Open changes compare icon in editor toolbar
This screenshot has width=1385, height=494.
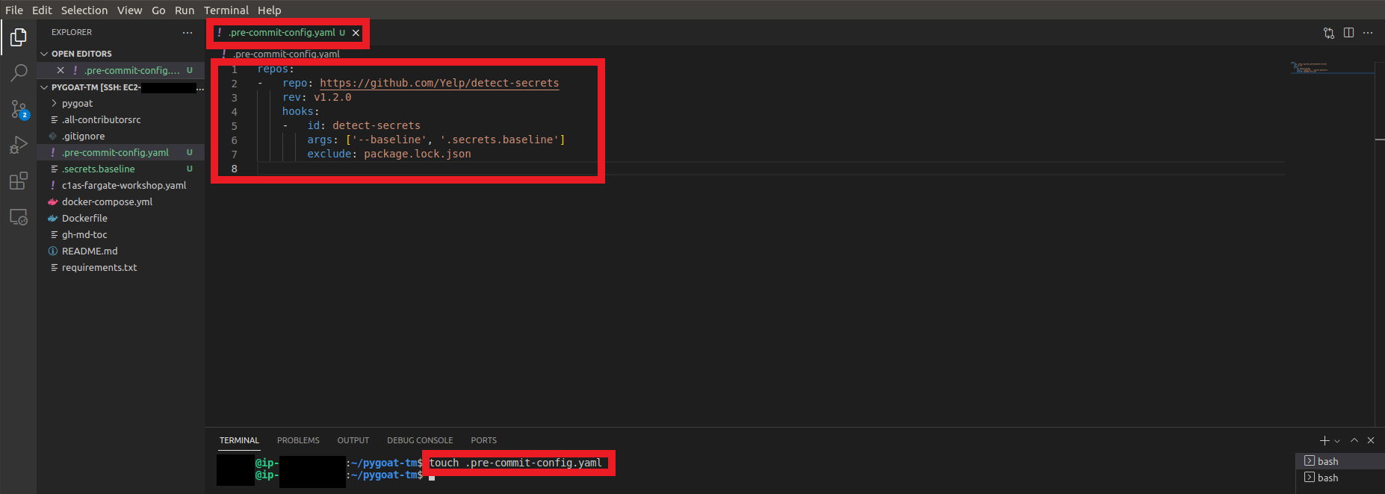click(1329, 33)
